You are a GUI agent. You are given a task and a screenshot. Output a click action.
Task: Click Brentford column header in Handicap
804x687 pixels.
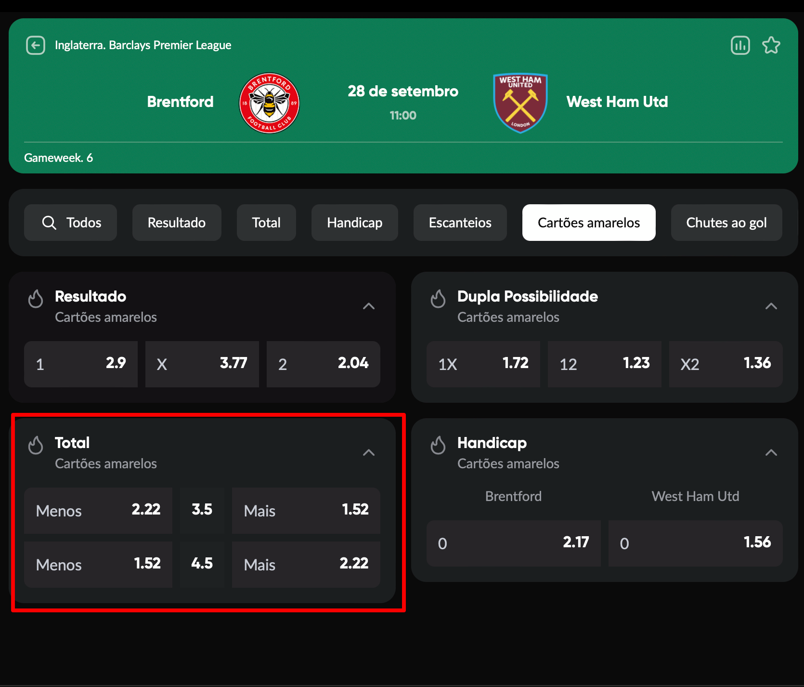click(x=514, y=496)
